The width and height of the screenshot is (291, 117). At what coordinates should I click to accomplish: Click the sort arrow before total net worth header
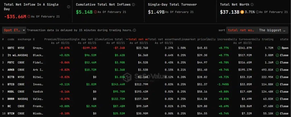pos(127,39)
